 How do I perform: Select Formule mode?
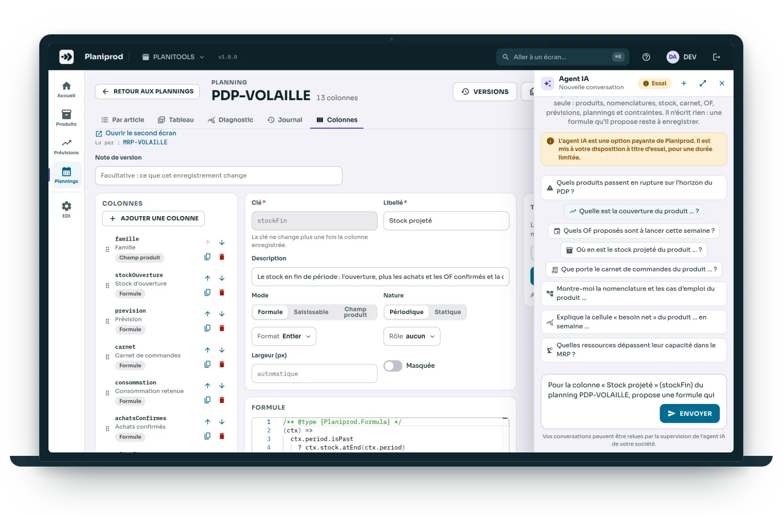(x=270, y=312)
